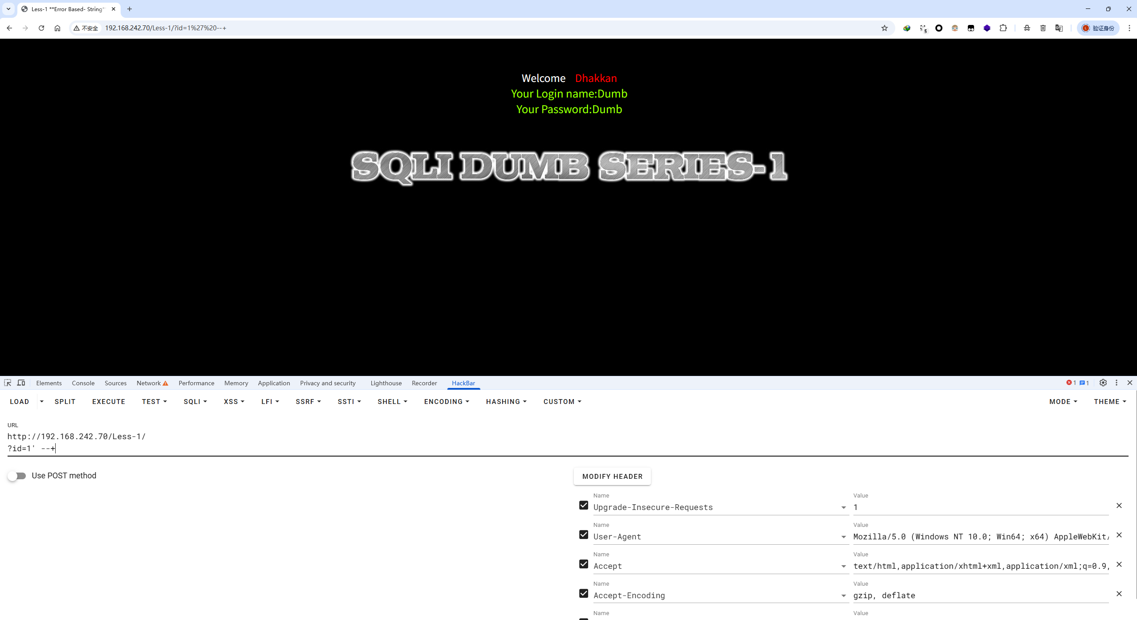Switch to the Console tab
The image size is (1137, 620).
coord(83,383)
